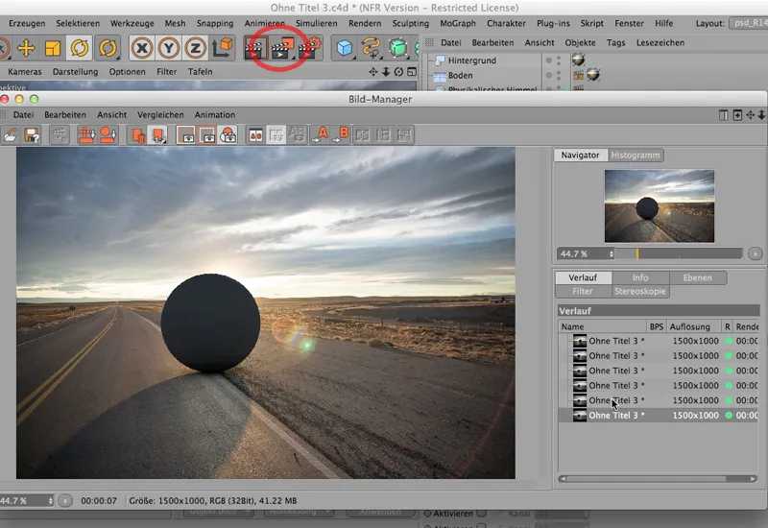768x528 pixels.
Task: Switch to the Histogramm tab
Action: pyautogui.click(x=636, y=155)
